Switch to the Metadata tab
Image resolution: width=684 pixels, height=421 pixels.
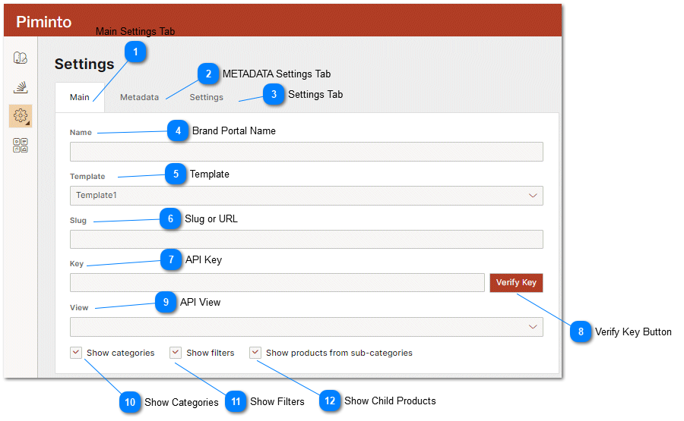point(139,97)
